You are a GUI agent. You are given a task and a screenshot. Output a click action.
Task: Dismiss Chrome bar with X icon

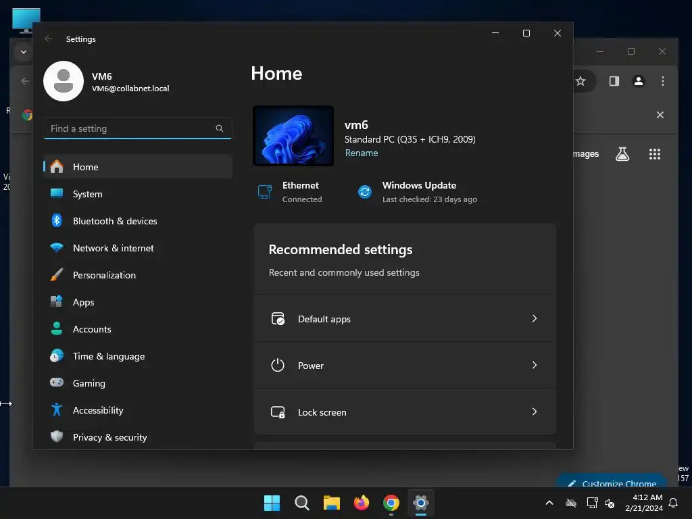[660, 115]
